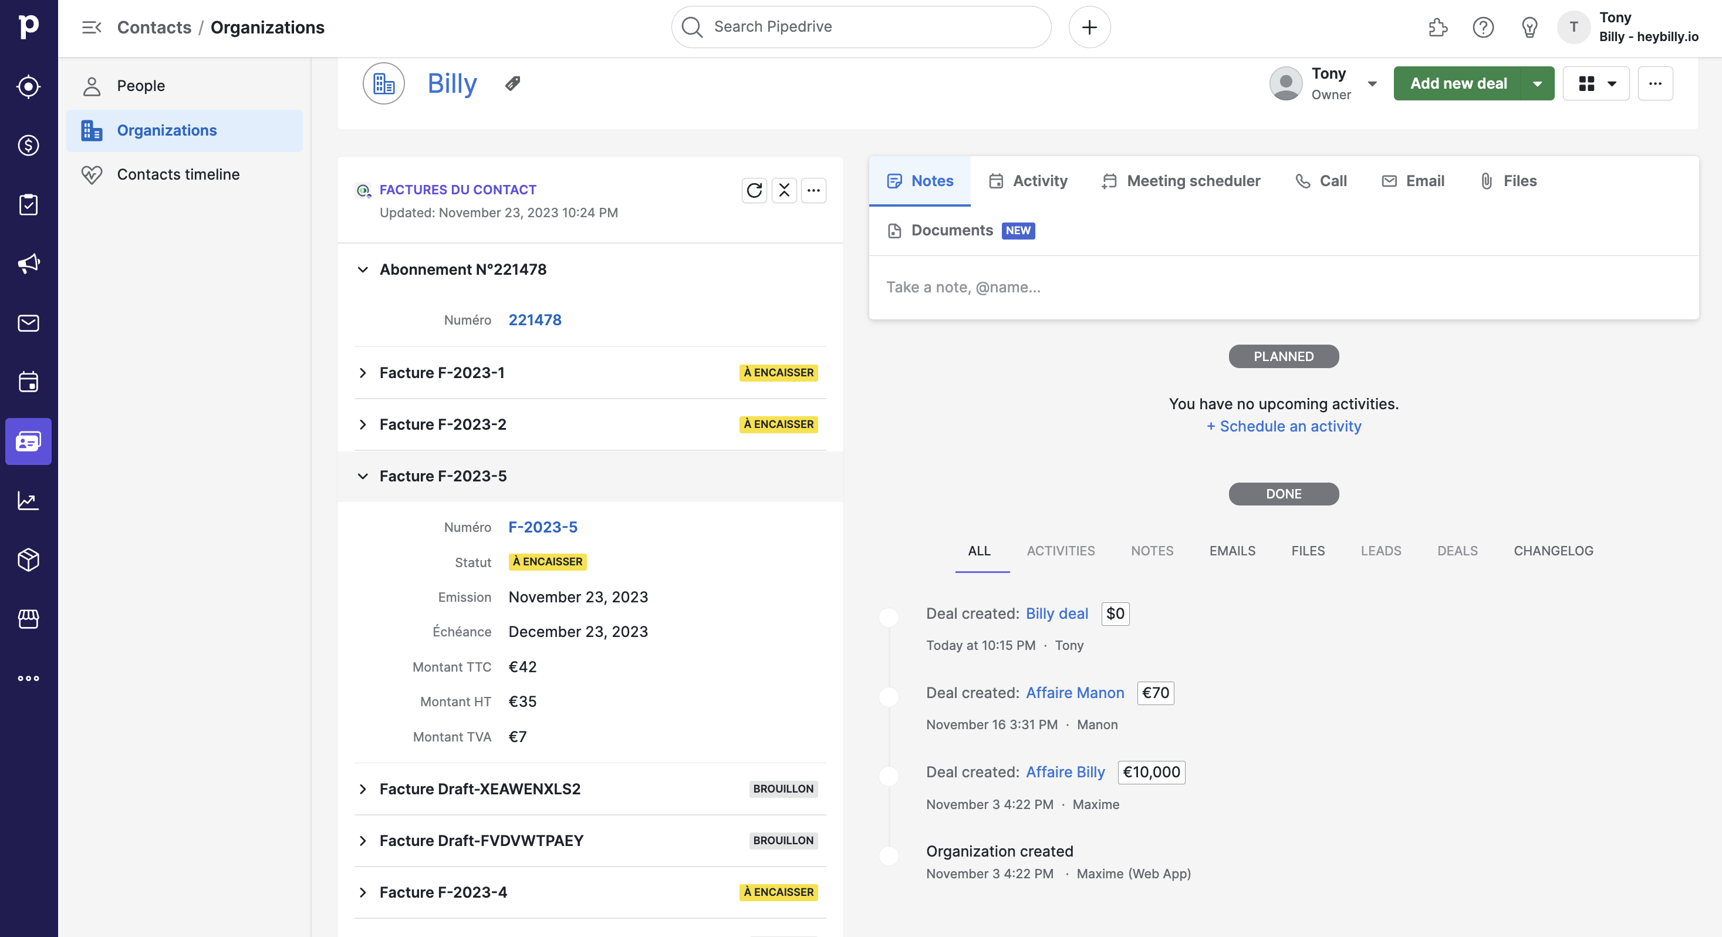Image resolution: width=1722 pixels, height=937 pixels.
Task: Open the Products box icon in sidebar
Action: pyautogui.click(x=29, y=559)
